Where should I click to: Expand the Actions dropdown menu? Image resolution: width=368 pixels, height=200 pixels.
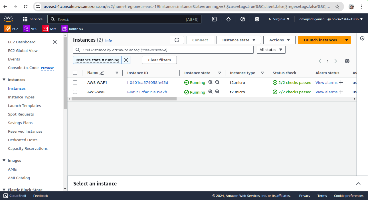(279, 40)
